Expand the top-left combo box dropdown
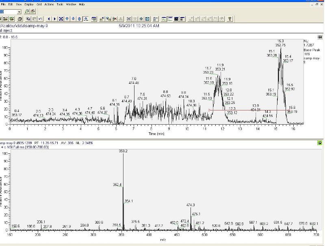Image resolution: width=325 pixels, height=246 pixels. (x=19, y=12)
